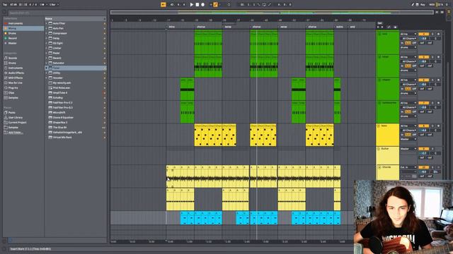Click the Add Folder link
Viewport: 453px width, 254px height.
pyautogui.click(x=16, y=133)
